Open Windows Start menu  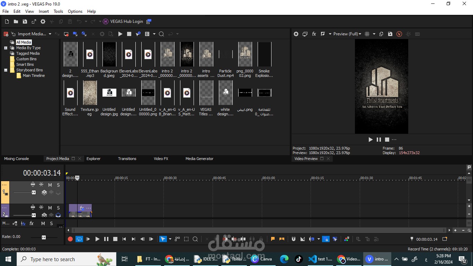coord(8,259)
